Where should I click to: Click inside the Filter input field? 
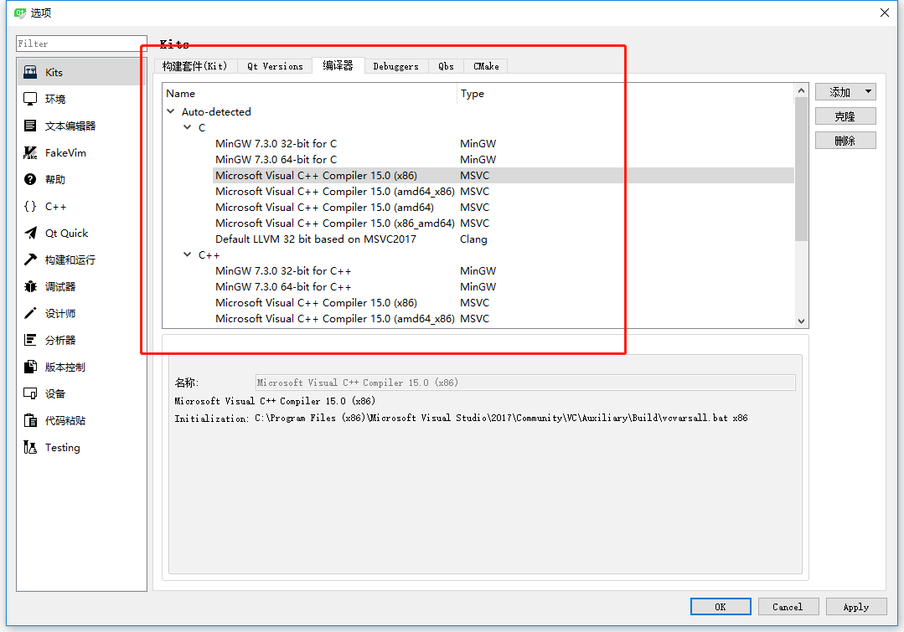(x=81, y=43)
